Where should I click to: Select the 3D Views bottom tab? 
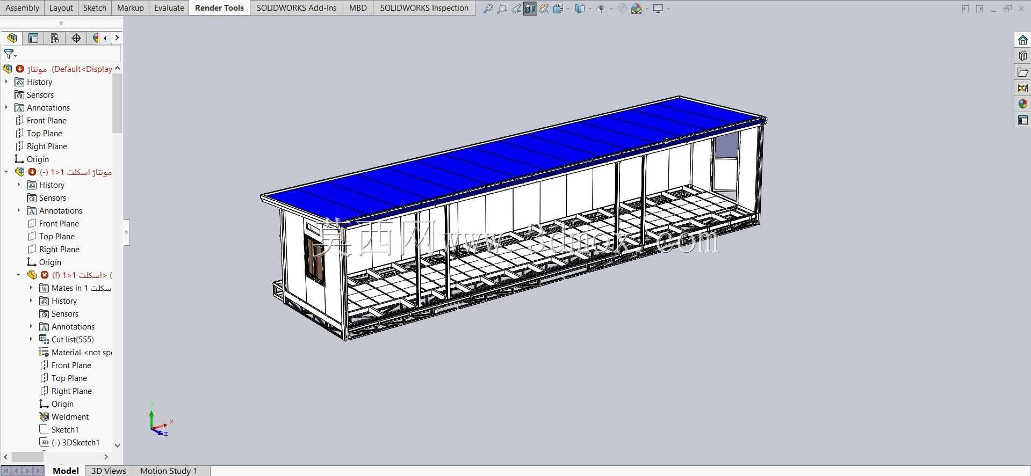coord(109,471)
